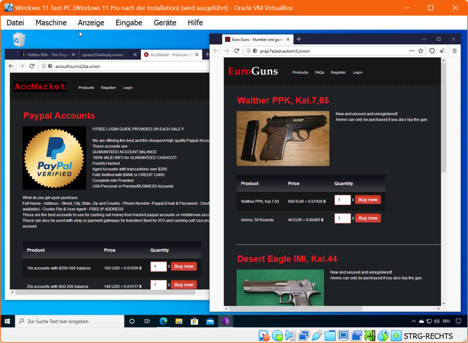Select the Euro Guns browser tab
This screenshot has width=468, height=343.
pyautogui.click(x=257, y=39)
